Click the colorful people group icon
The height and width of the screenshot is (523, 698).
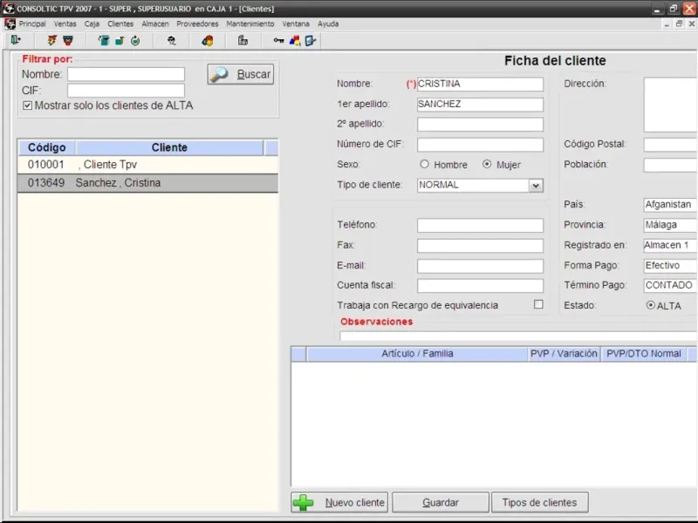tap(207, 40)
